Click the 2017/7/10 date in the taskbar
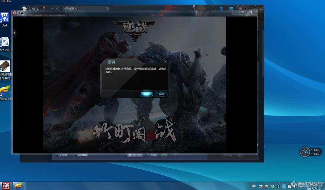Screen dimensions: 325x190 pos(314,188)
